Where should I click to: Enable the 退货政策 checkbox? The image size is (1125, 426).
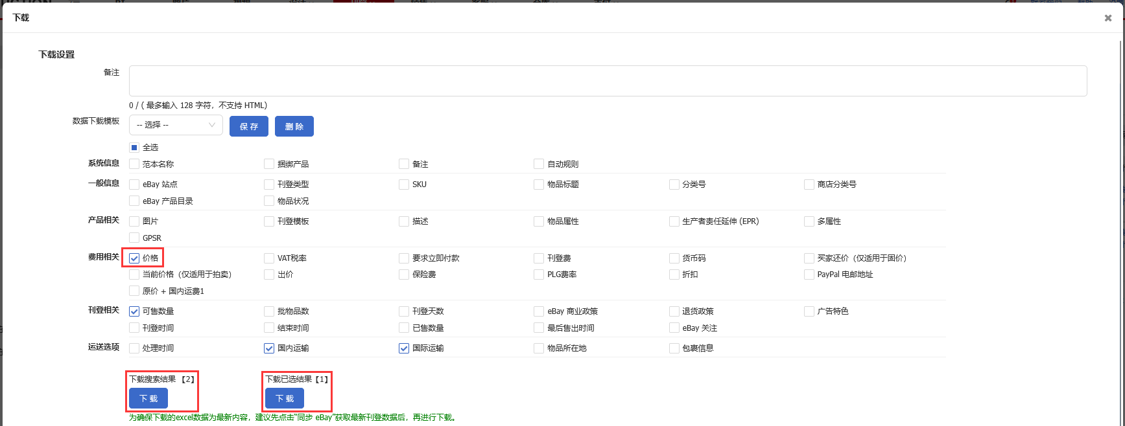[x=674, y=311]
